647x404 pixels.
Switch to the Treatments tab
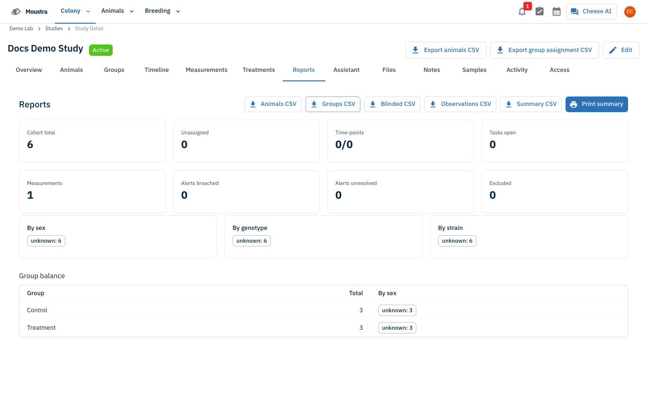coord(259,70)
